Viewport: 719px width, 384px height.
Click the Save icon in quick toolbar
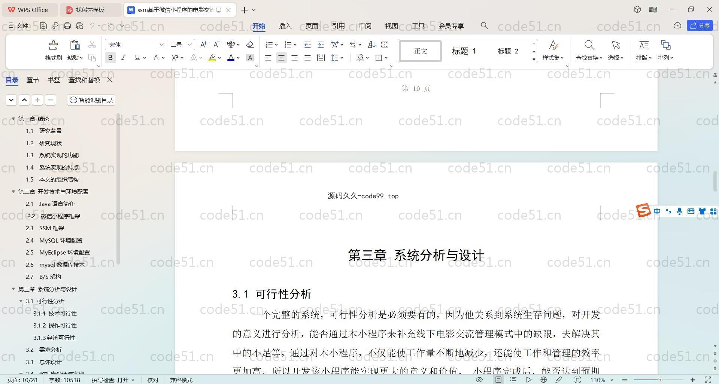pyautogui.click(x=43, y=26)
